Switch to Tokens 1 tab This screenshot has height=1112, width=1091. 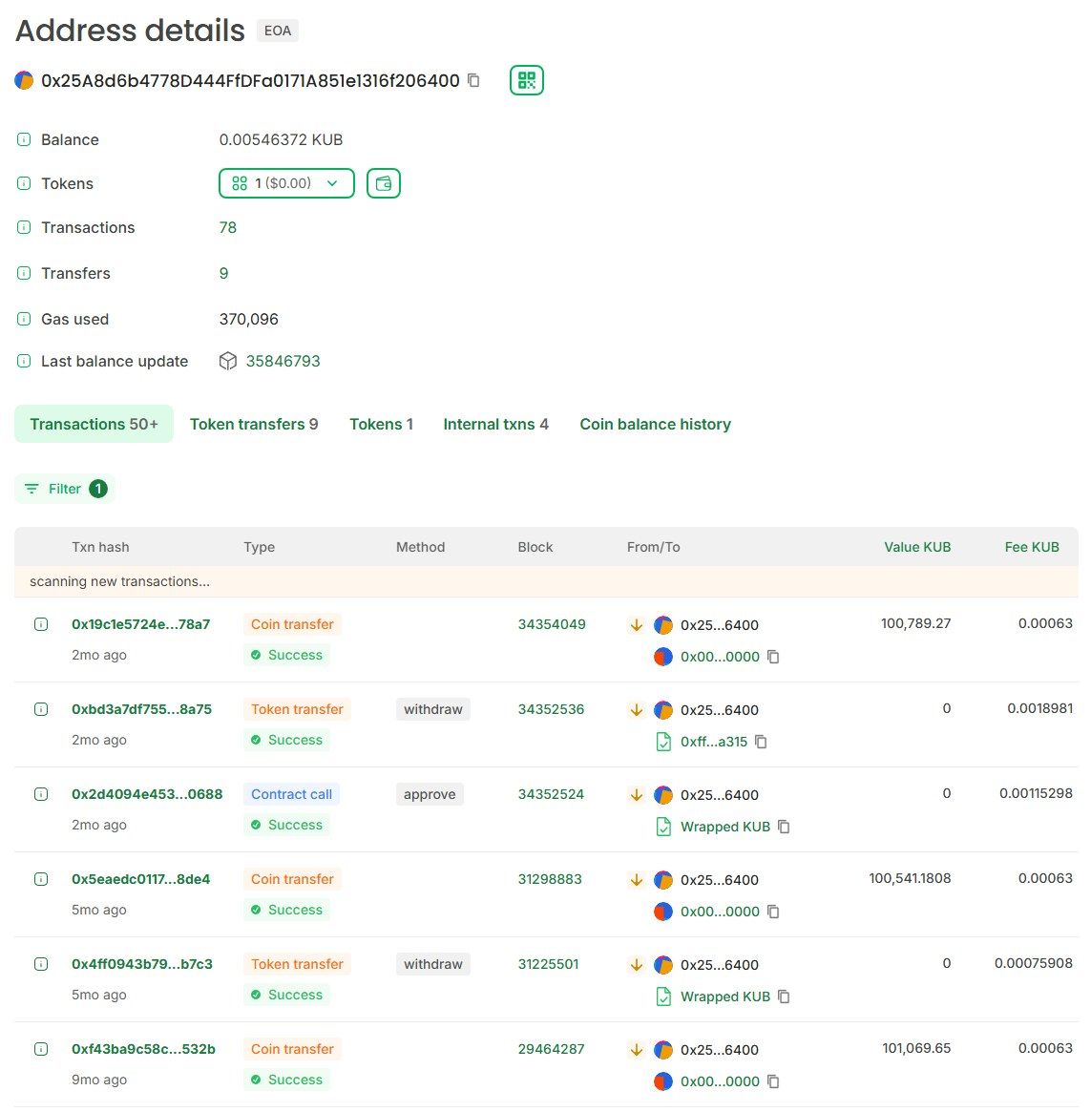click(x=381, y=424)
